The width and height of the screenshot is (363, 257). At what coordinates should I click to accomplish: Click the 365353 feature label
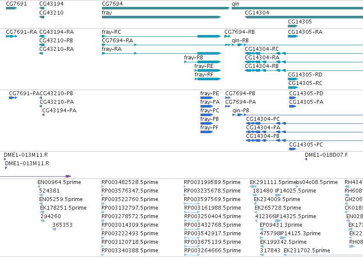63,225
